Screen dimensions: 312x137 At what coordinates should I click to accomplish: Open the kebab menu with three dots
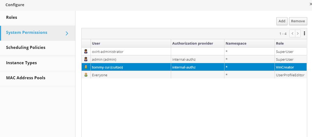coord(304,34)
